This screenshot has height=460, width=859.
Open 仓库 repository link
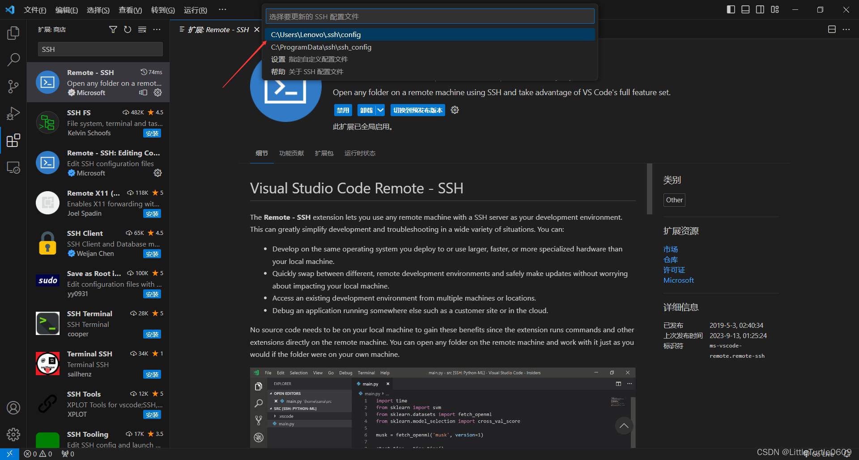point(671,259)
